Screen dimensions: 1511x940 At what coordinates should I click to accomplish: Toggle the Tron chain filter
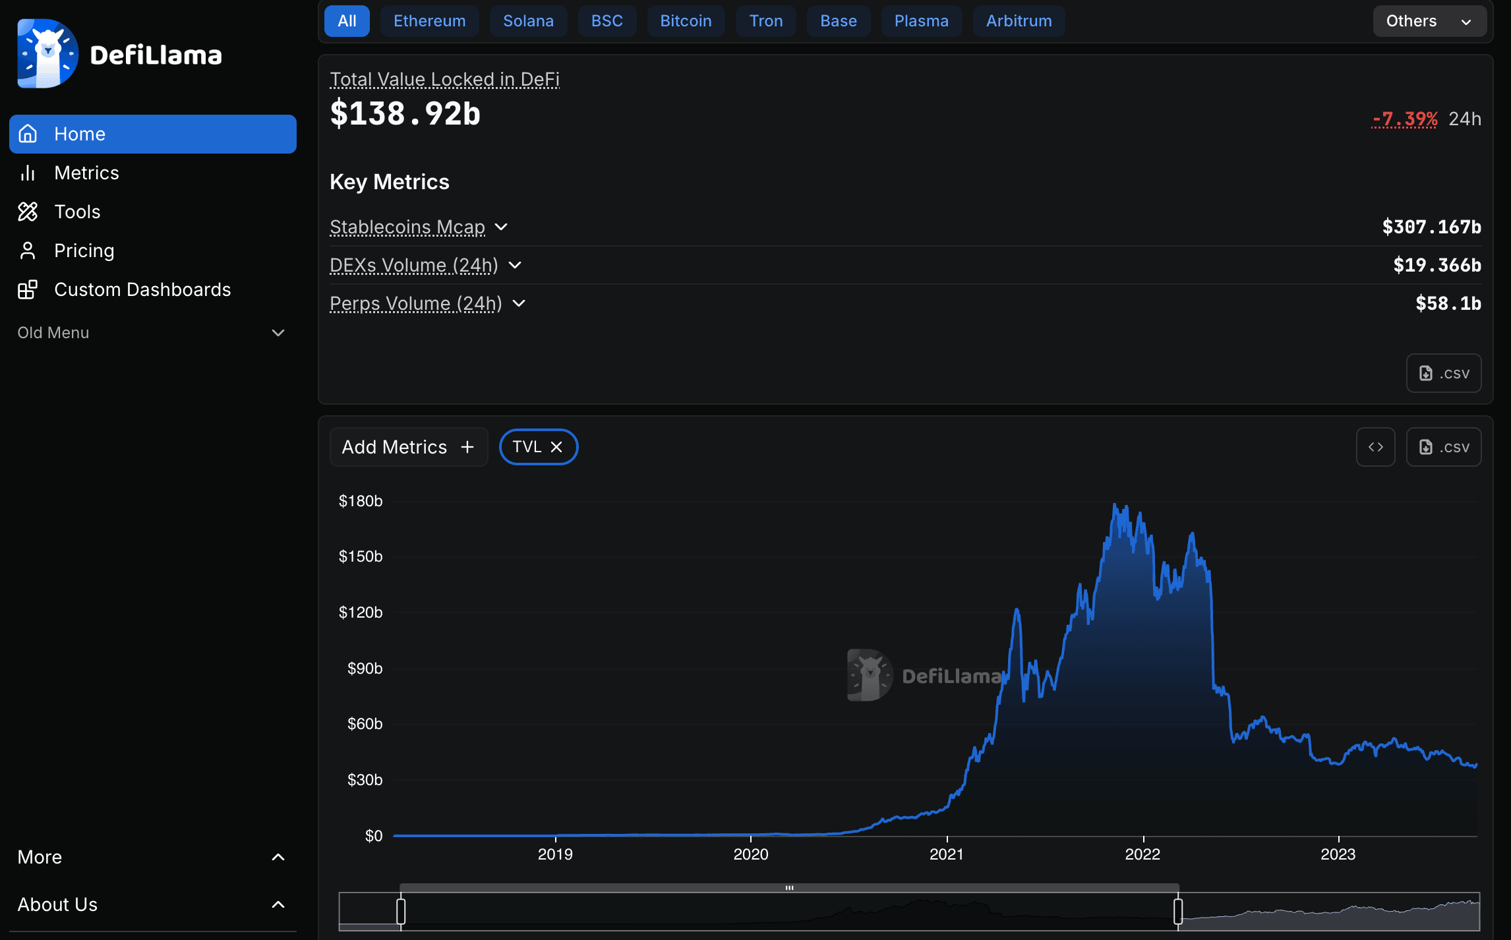(765, 20)
